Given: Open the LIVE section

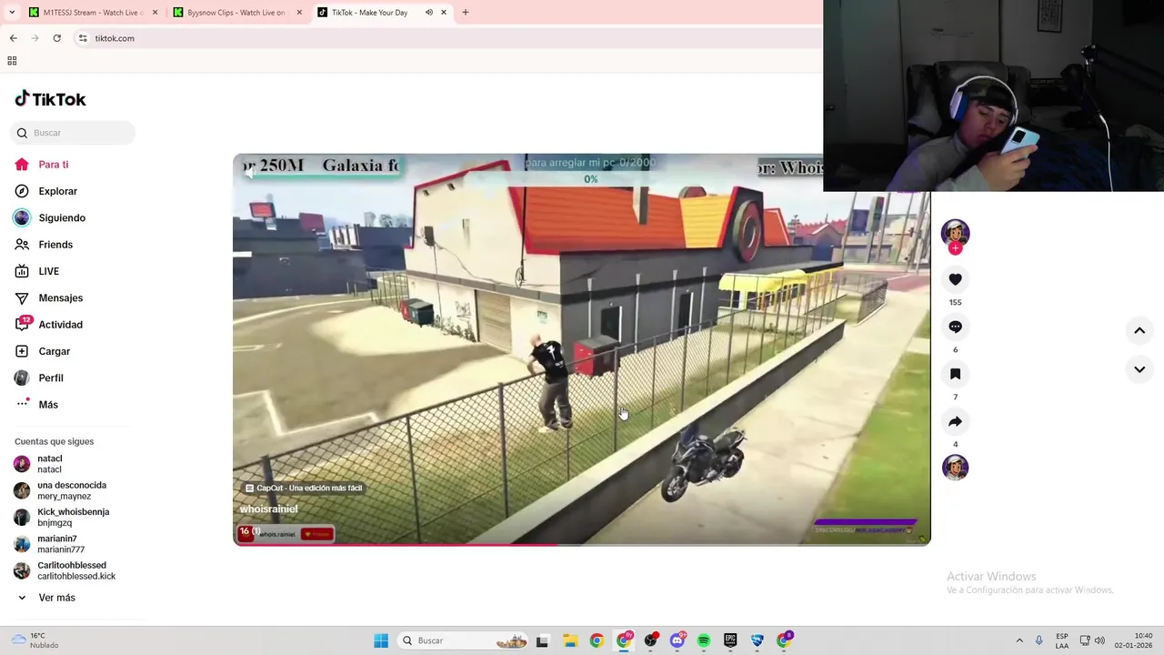Looking at the screenshot, I should coord(37,271).
